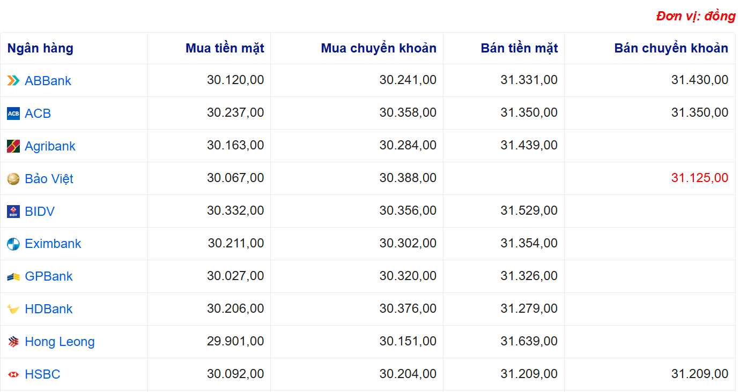Follow the Eximbank link
Image resolution: width=740 pixels, height=392 pixels.
click(53, 244)
